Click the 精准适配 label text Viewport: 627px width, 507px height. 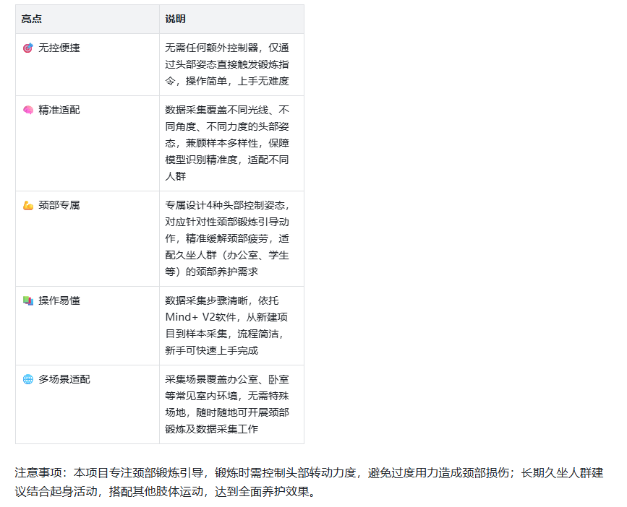click(x=59, y=110)
